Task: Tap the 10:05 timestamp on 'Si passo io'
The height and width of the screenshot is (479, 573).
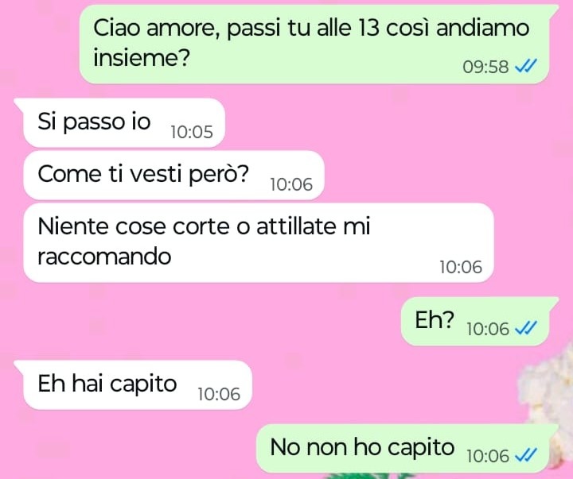Action: point(192,132)
